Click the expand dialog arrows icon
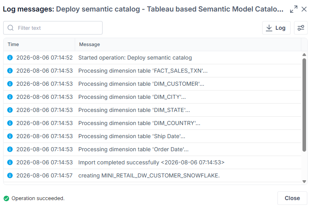Viewport: 312px width, 208px height. (294, 9)
